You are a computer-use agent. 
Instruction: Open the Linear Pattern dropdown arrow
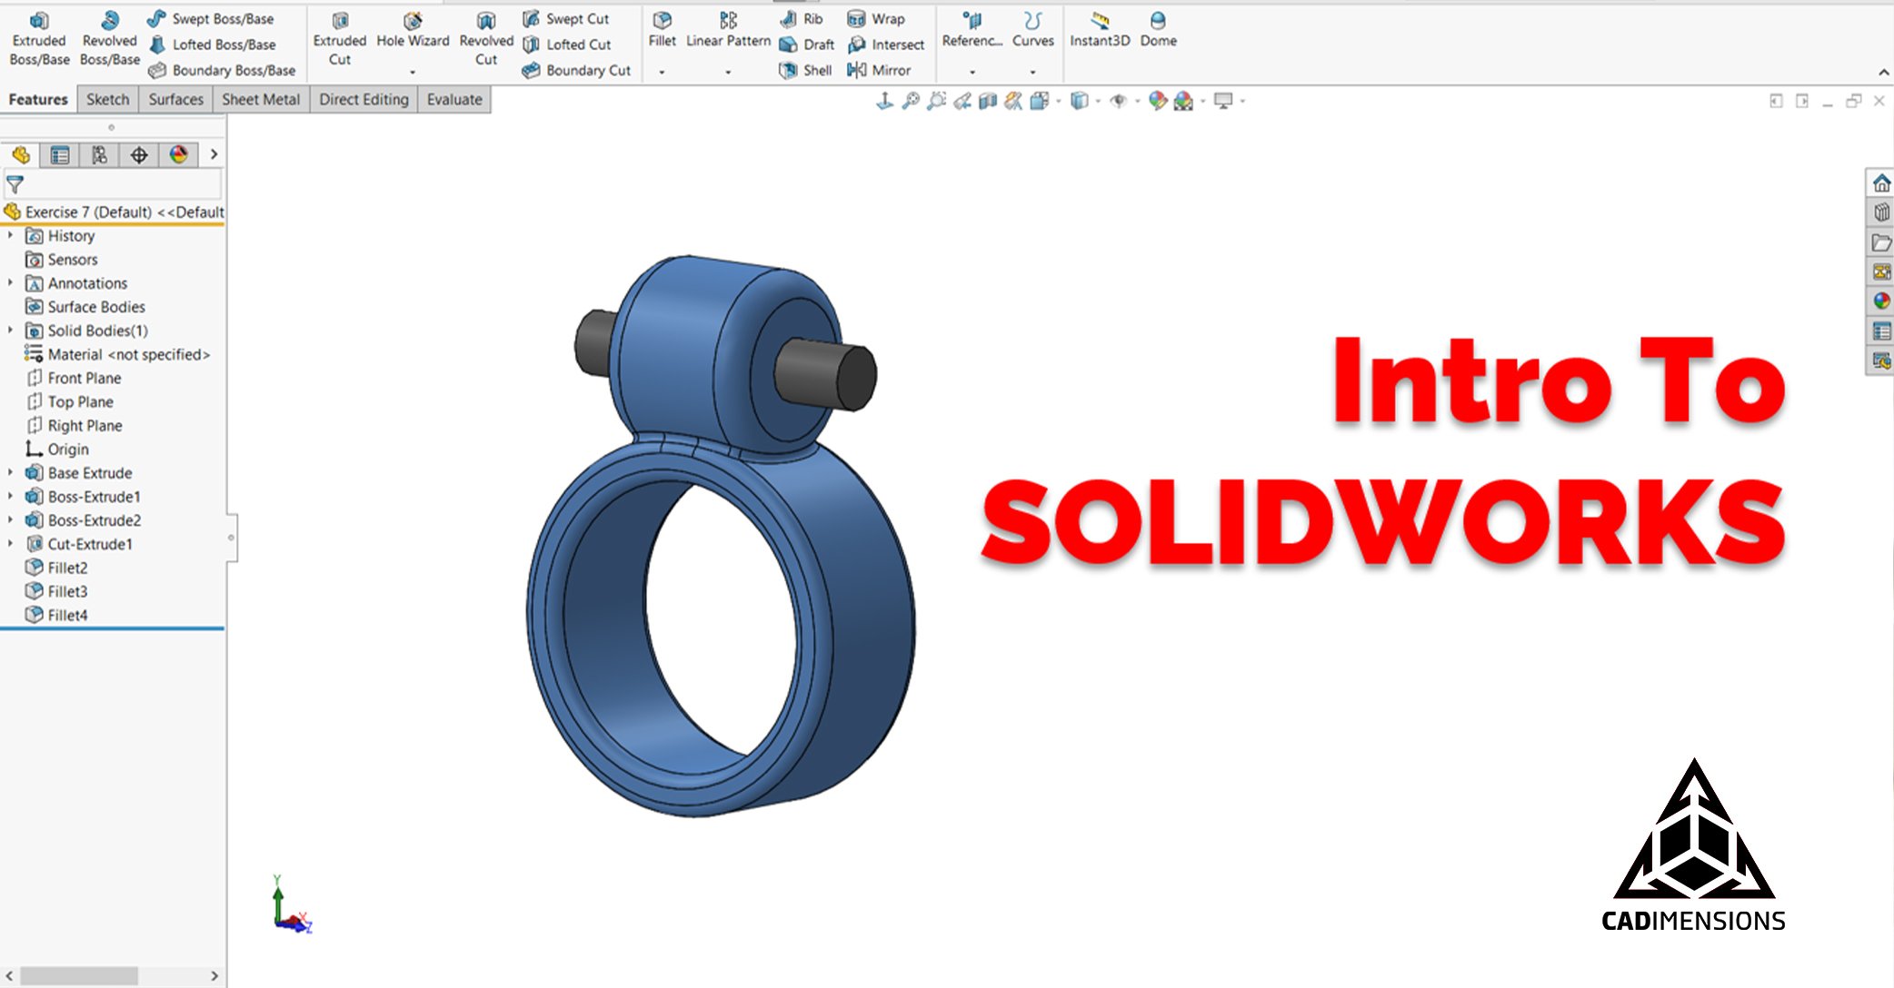click(x=727, y=70)
